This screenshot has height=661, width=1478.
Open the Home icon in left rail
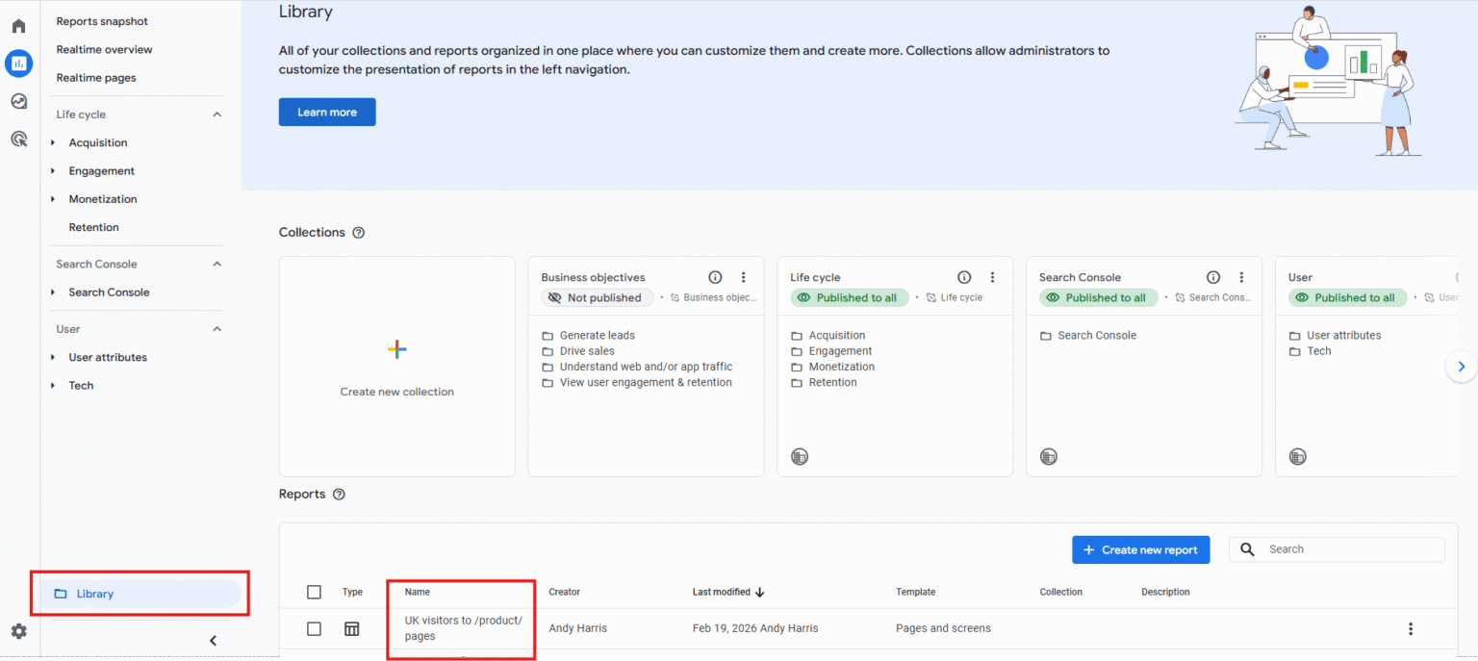(18, 26)
